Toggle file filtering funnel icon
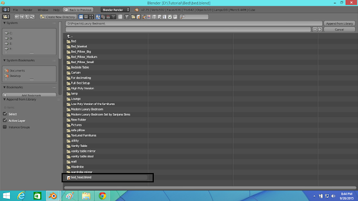The image size is (358, 201). click(127, 17)
